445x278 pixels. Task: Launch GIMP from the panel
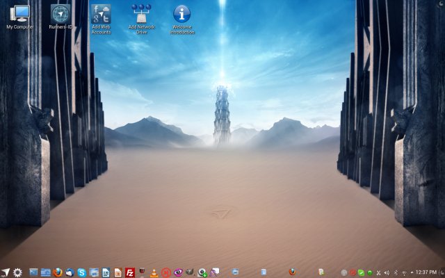190,272
